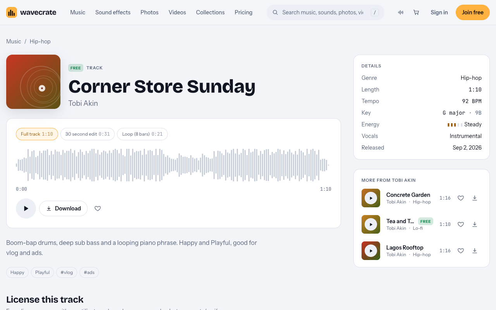
Task: Open the Music breadcrumb link
Action: [x=14, y=41]
